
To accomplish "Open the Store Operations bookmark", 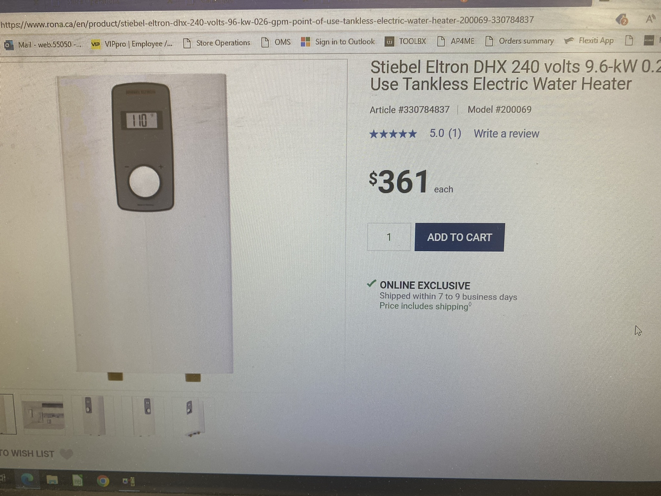I will coord(216,43).
